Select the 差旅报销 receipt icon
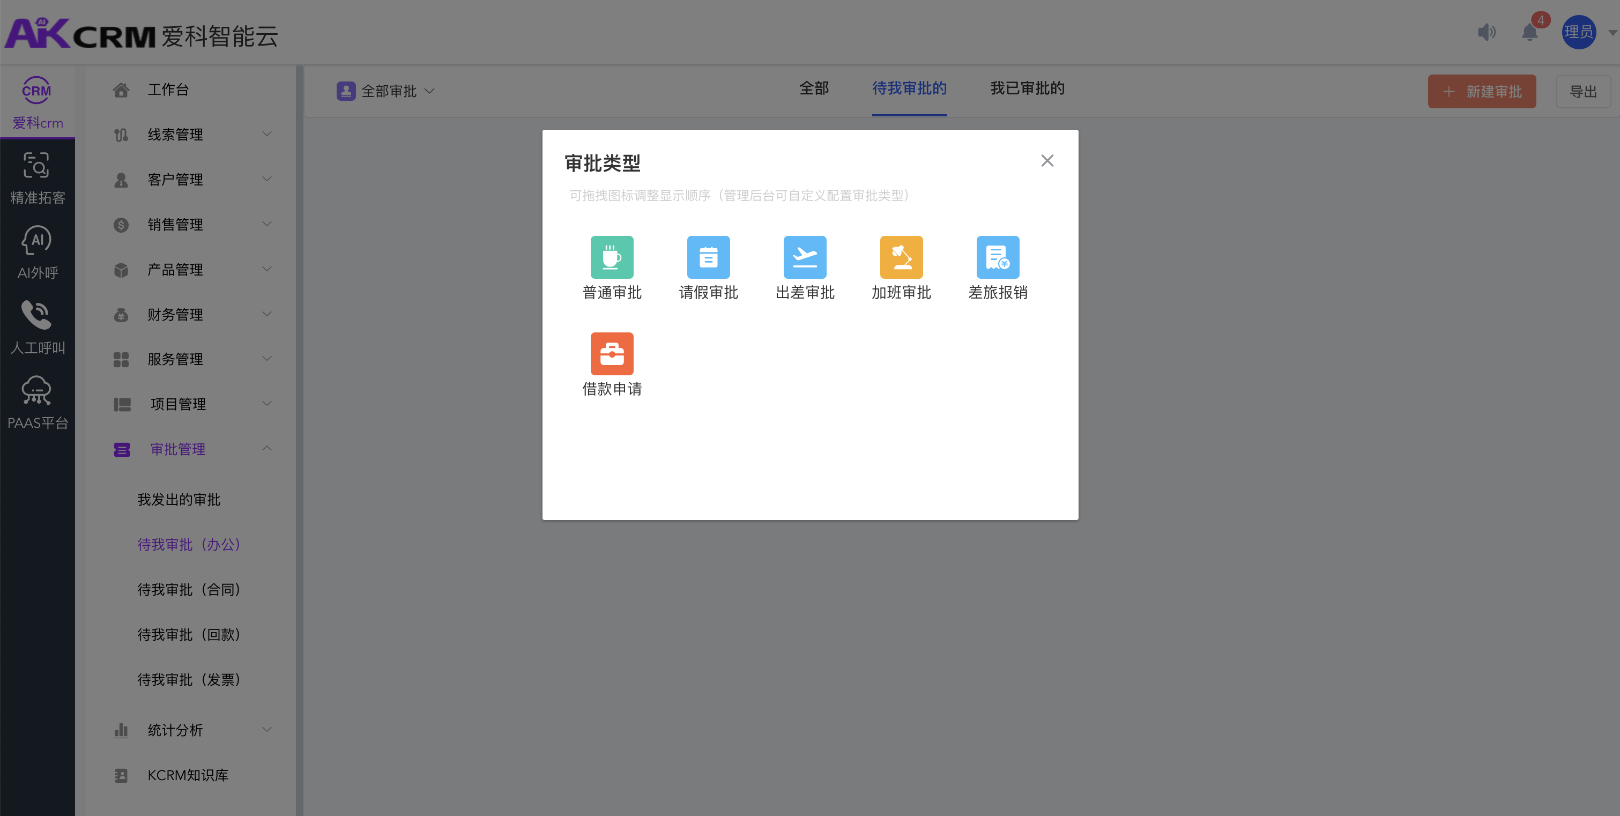Image resolution: width=1620 pixels, height=816 pixels. pyautogui.click(x=998, y=257)
